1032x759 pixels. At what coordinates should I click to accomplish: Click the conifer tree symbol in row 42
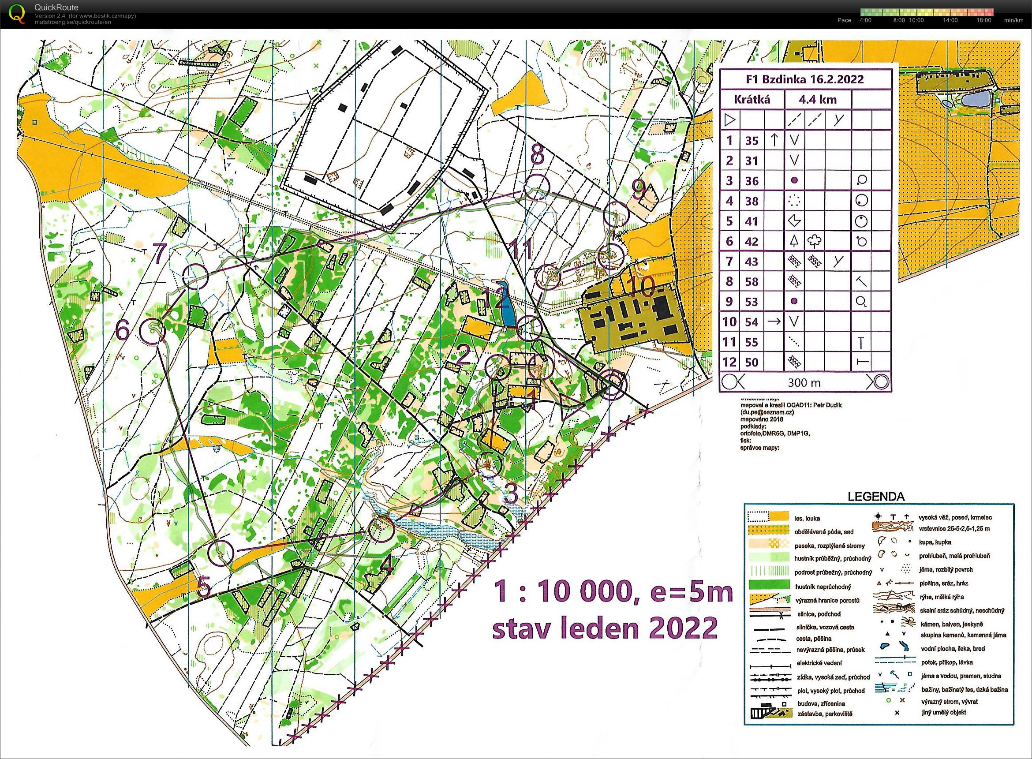pyautogui.click(x=794, y=241)
